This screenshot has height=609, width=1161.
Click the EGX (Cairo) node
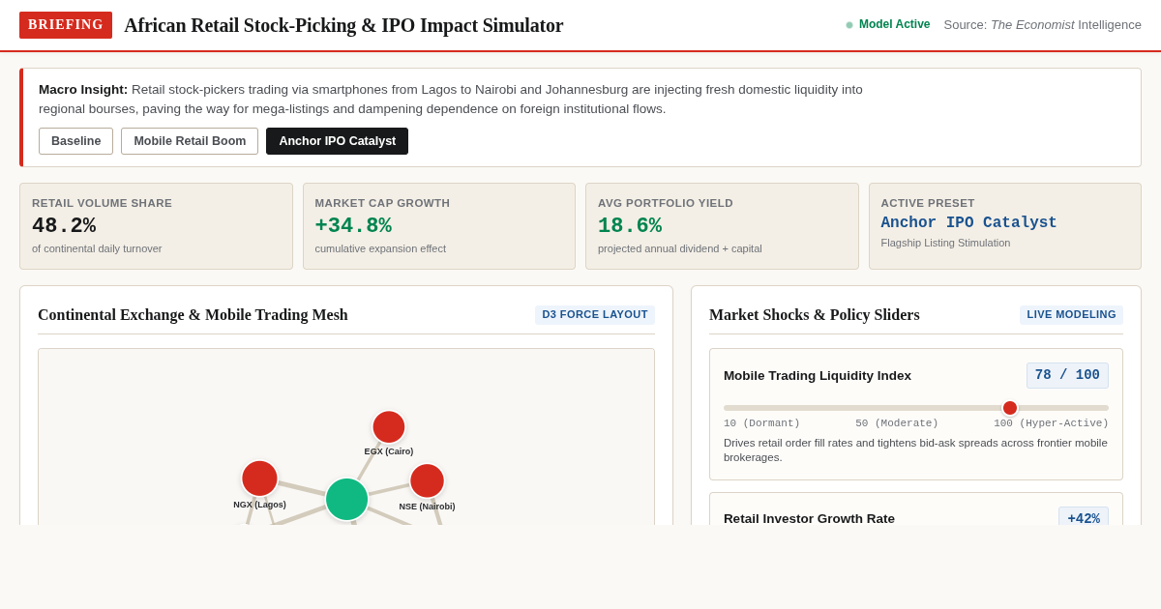[x=389, y=427]
